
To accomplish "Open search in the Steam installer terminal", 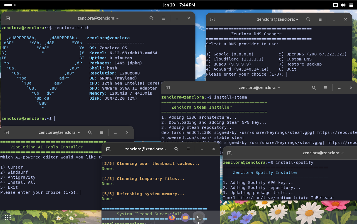I will [314, 88].
